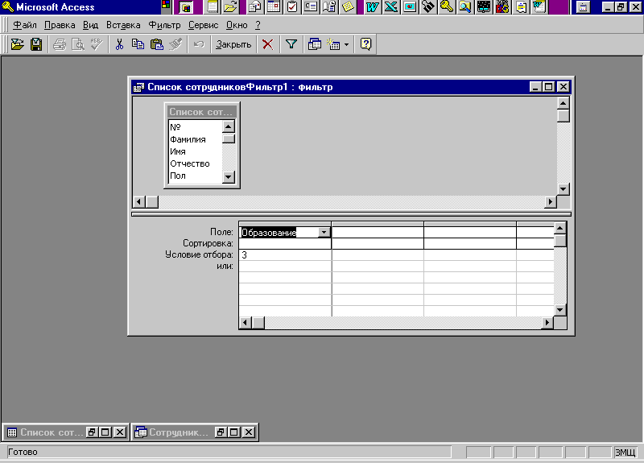Screen dimensions: 644x463
Task: Click upper pane vertical scroll down arrow
Action: click(563, 189)
